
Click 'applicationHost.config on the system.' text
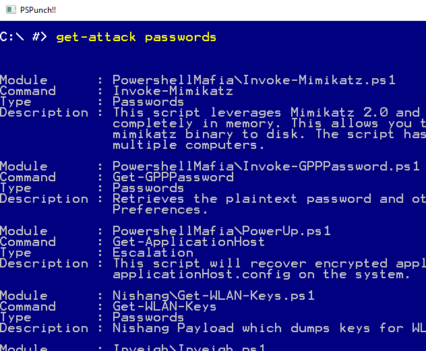[262, 274]
